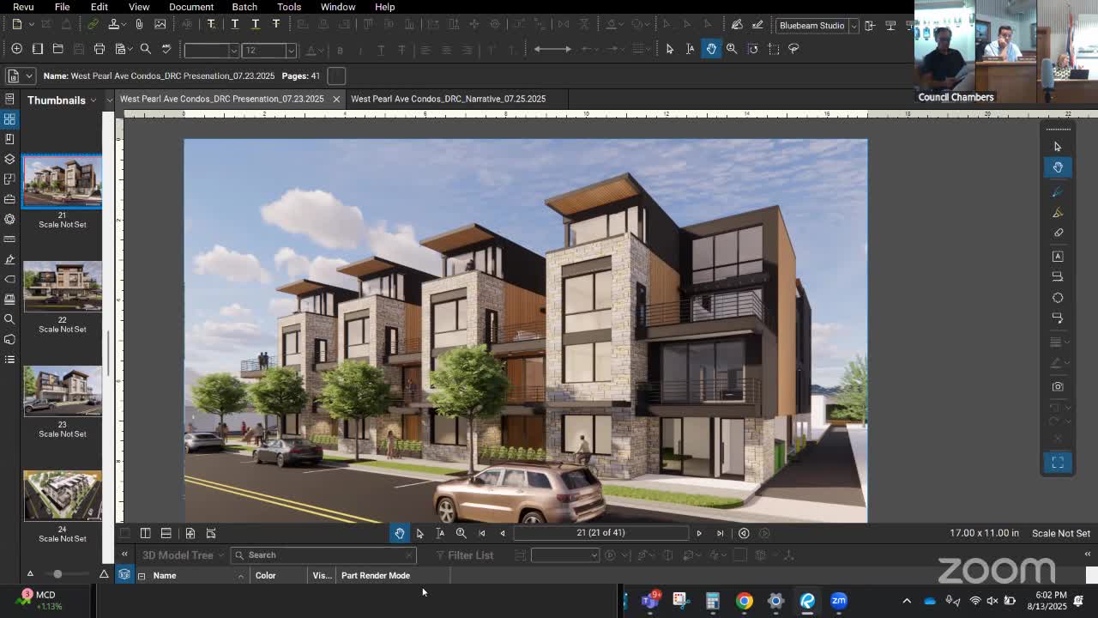Click the page number field 21 (21 of 41)
Image resolution: width=1098 pixels, height=618 pixels.
coord(600,533)
